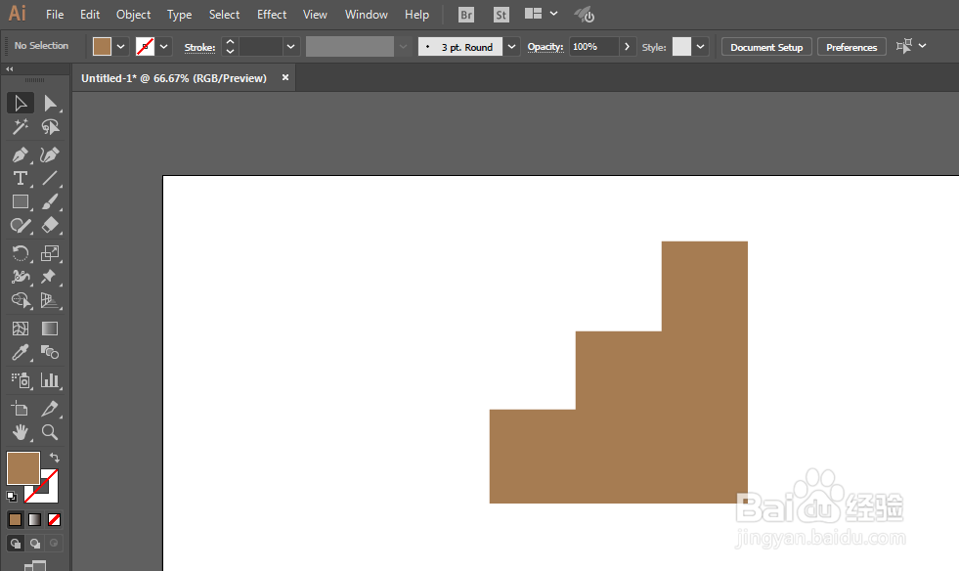Expand the fill color dropdown
Viewport: 959px width, 571px height.
click(120, 47)
